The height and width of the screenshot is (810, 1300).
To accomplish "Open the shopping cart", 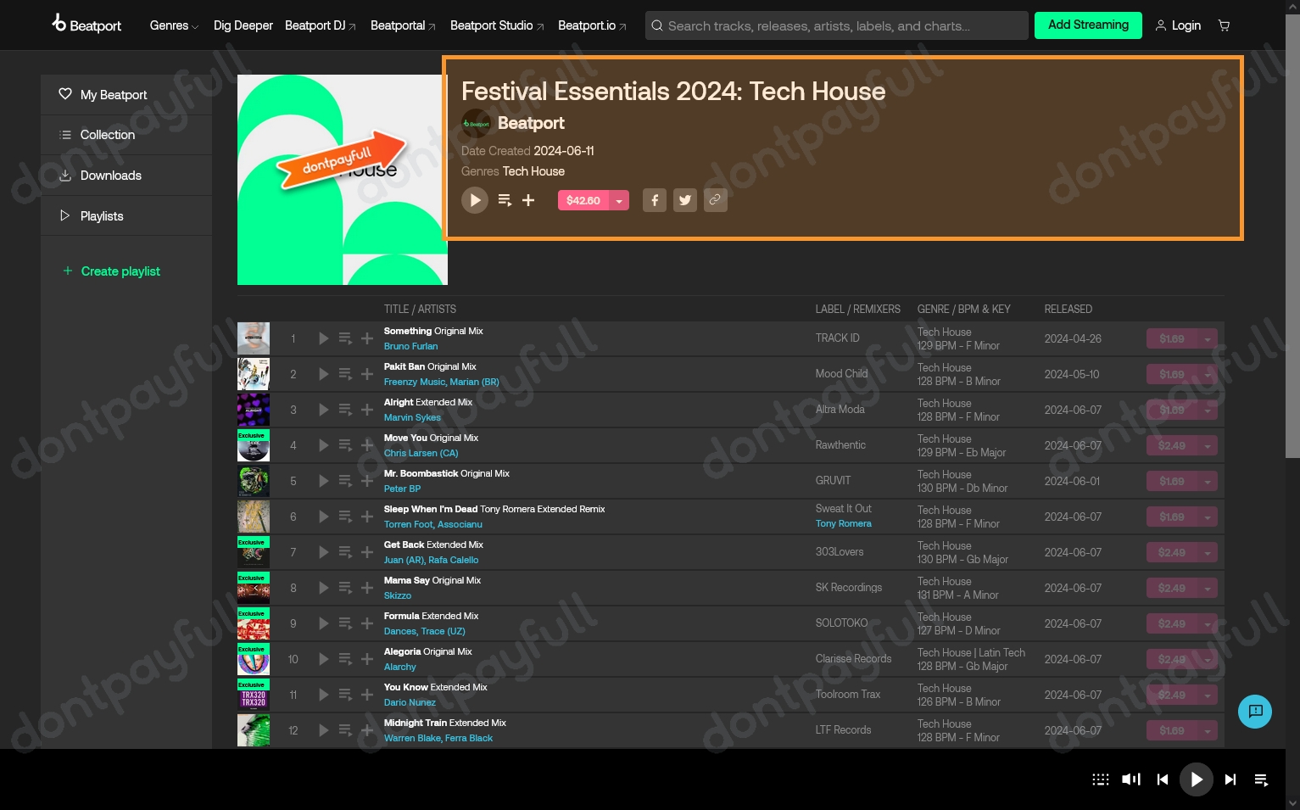I will click(x=1224, y=25).
